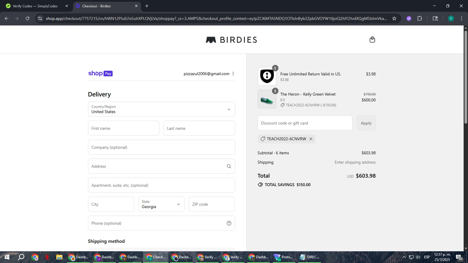Click the purple extension icon in toolbar
Image resolution: width=468 pixels, height=263 pixels.
[409, 18]
